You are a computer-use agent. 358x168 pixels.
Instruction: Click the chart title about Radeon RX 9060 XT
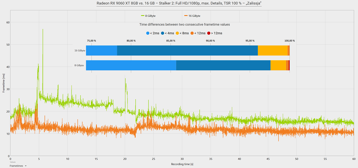tap(179, 4)
